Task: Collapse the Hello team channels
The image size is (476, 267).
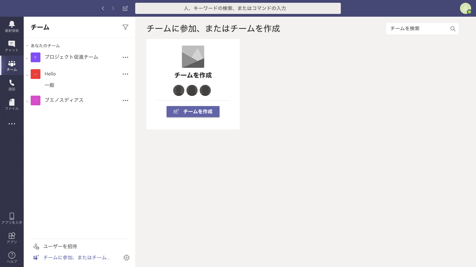Action: tap(27, 75)
